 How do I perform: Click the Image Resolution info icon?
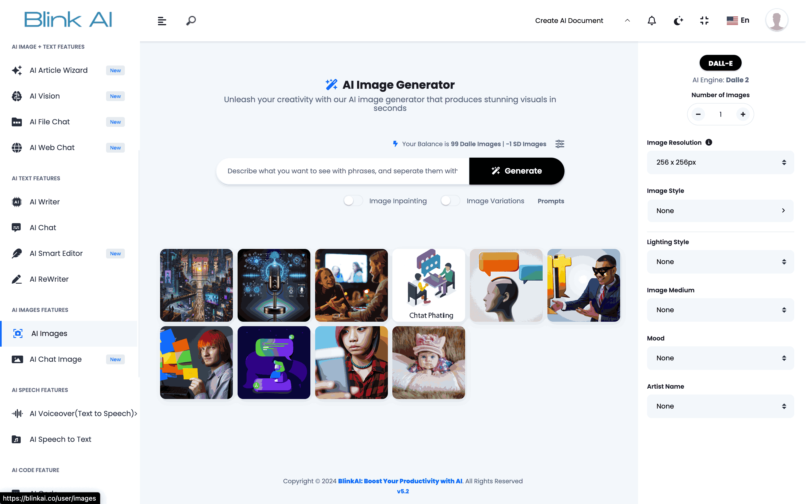pyautogui.click(x=709, y=142)
